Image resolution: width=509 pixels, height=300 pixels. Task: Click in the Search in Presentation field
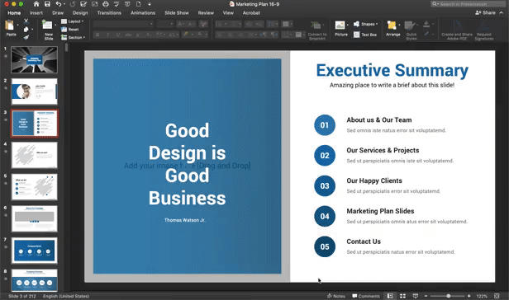[468, 4]
